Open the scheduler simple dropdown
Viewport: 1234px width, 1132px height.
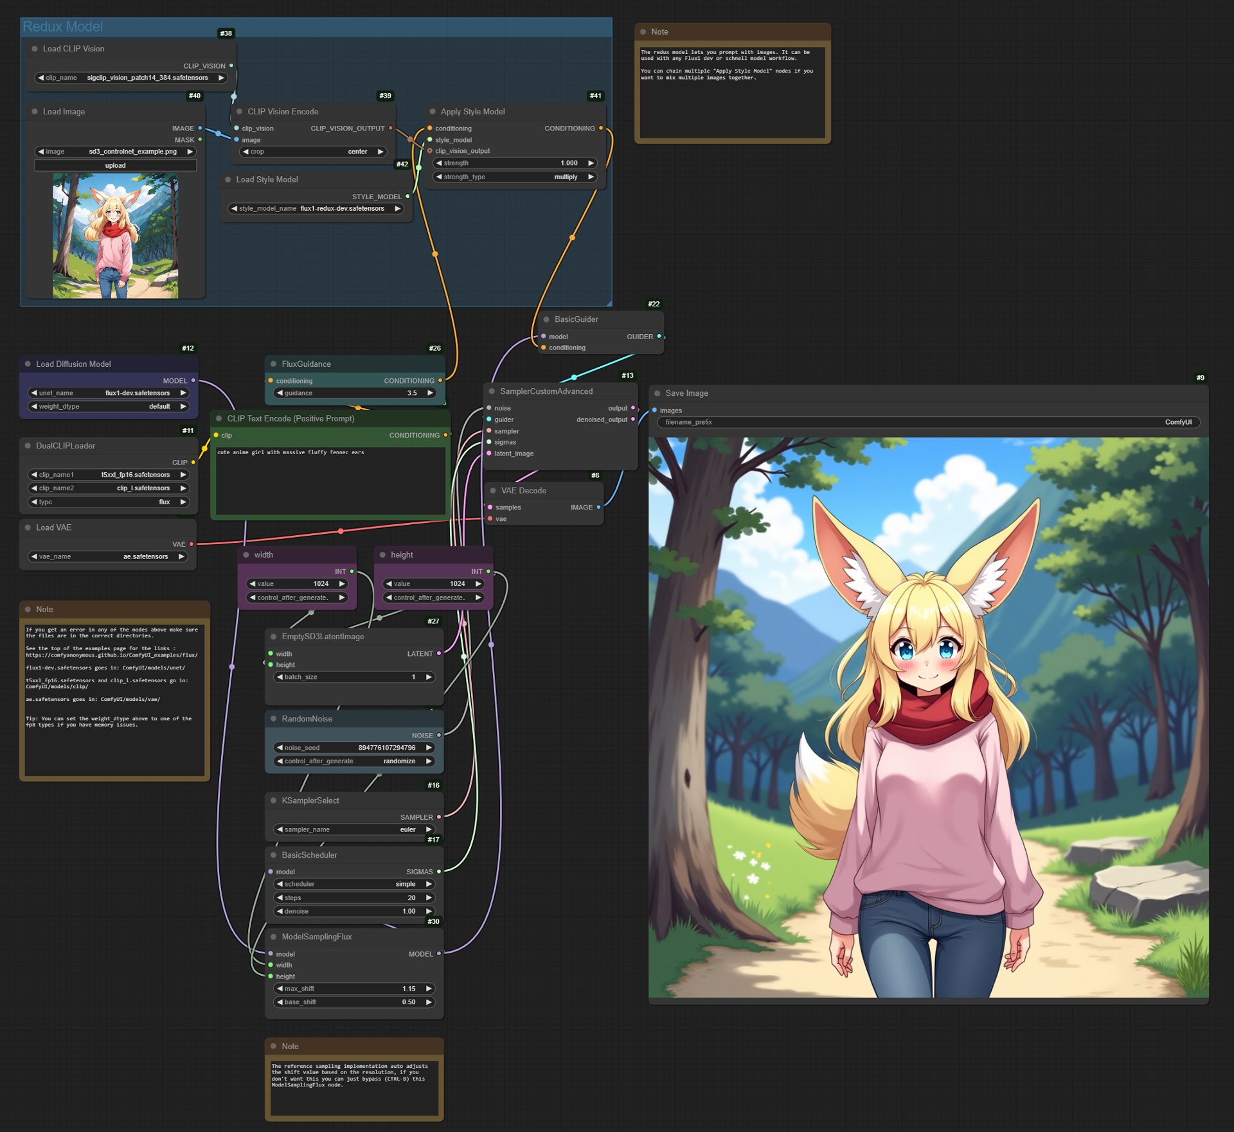pos(354,884)
